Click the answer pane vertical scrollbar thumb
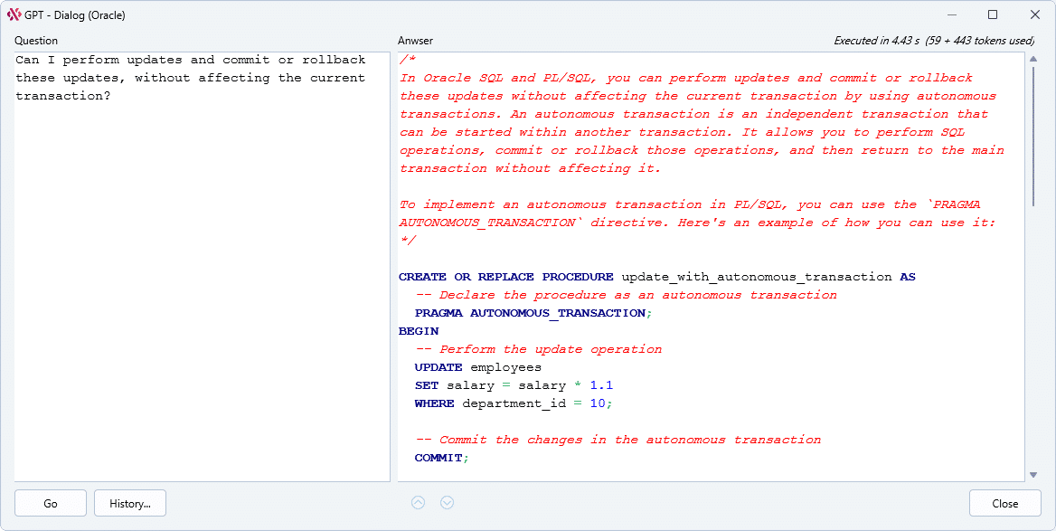 [x=1032, y=136]
